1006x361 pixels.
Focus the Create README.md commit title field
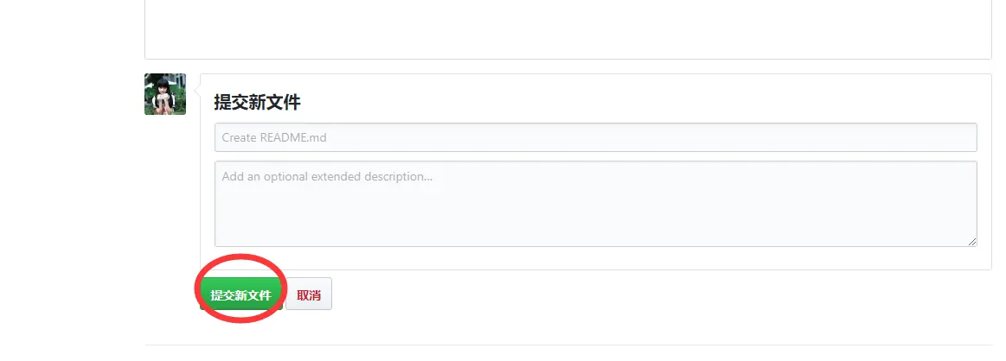pos(595,137)
